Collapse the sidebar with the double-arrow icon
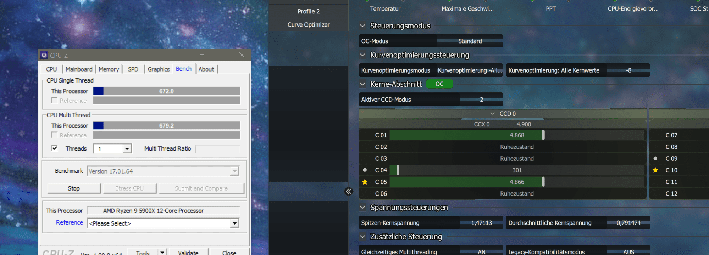The height and width of the screenshot is (255, 709). [349, 192]
